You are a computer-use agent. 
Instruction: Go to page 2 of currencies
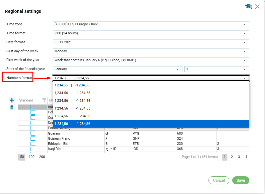pyautogui.click(x=232, y=157)
